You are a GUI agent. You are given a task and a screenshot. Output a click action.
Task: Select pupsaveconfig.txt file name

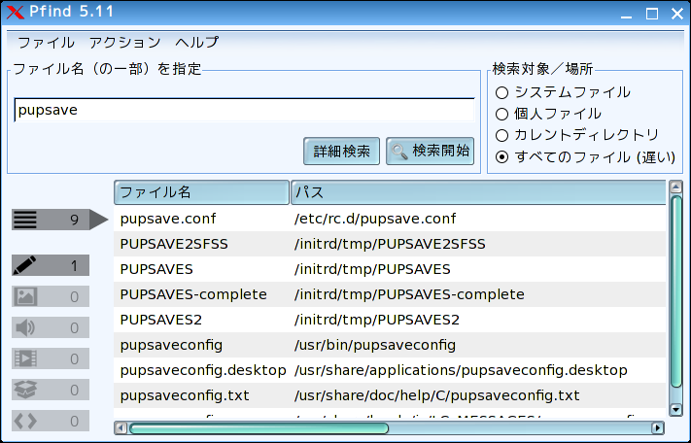[185, 395]
